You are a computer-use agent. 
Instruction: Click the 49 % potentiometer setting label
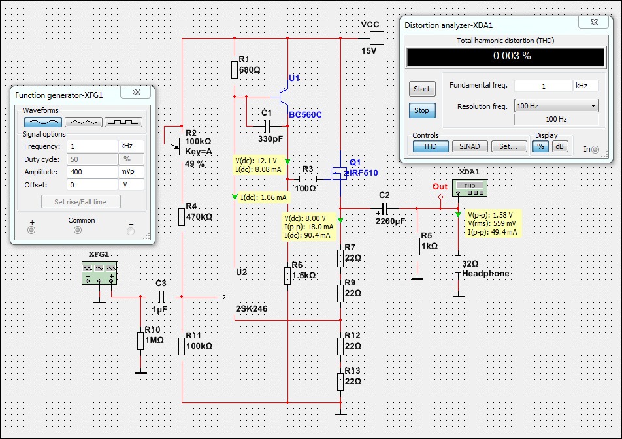[x=195, y=163]
